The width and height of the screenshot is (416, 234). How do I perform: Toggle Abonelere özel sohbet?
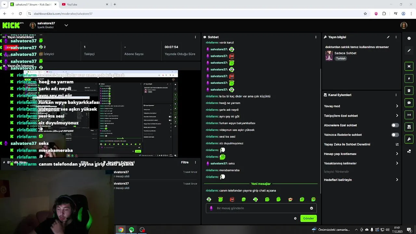coord(395,125)
